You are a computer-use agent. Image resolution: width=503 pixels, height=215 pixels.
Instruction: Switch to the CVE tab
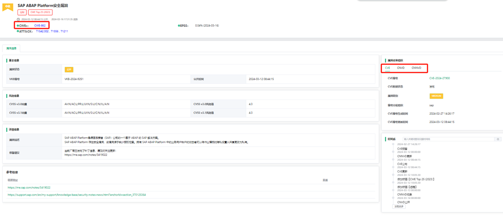click(388, 68)
